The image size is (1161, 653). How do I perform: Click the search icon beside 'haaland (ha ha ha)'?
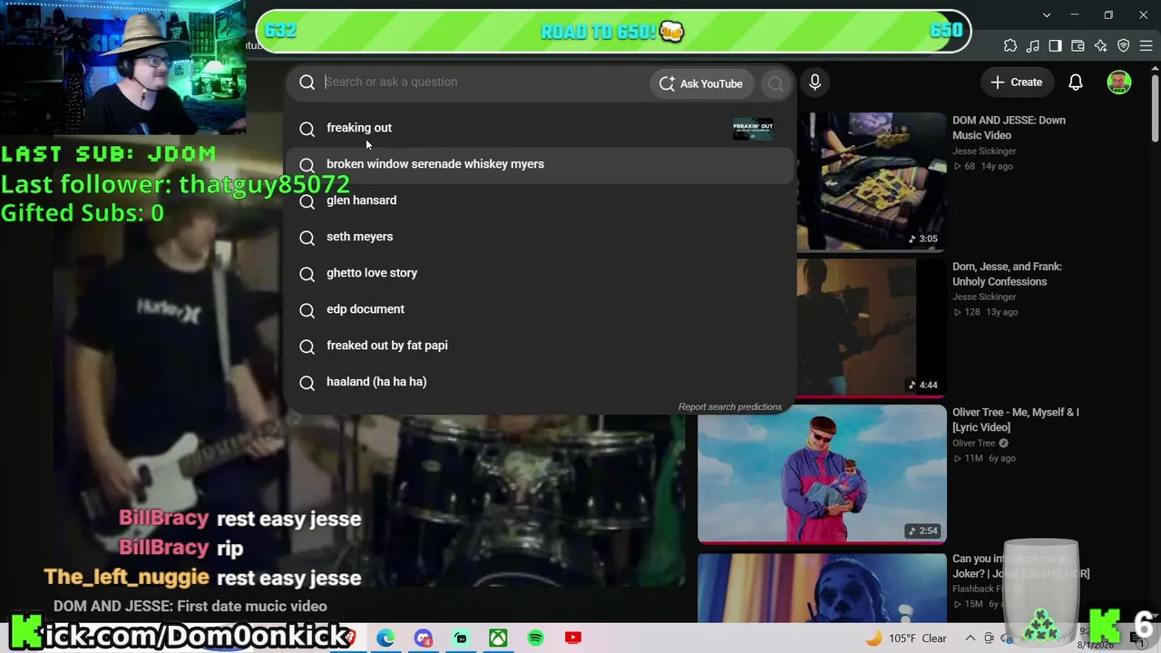[x=307, y=383]
